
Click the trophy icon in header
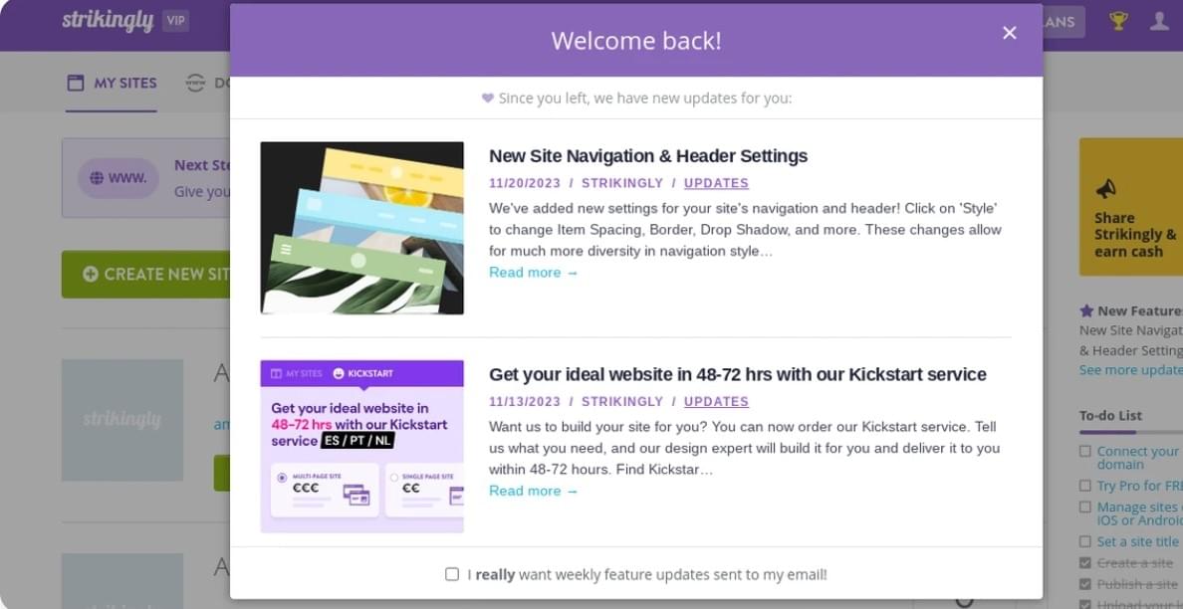[1118, 21]
